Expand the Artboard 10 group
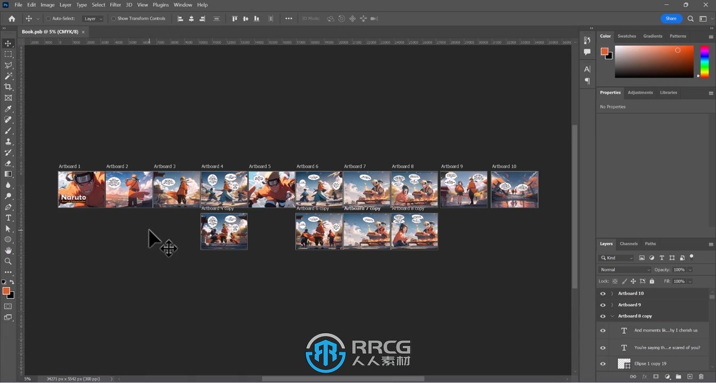The image size is (716, 383). 612,294
